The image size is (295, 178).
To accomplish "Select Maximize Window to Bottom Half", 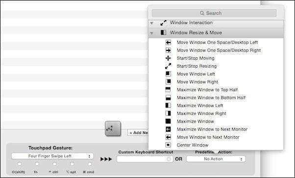I will coord(211,98).
